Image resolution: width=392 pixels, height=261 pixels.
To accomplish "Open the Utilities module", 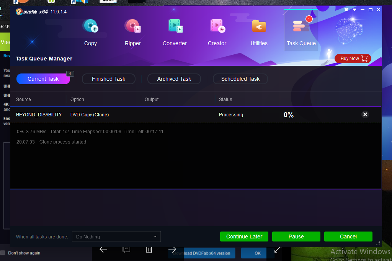I will pos(259,33).
